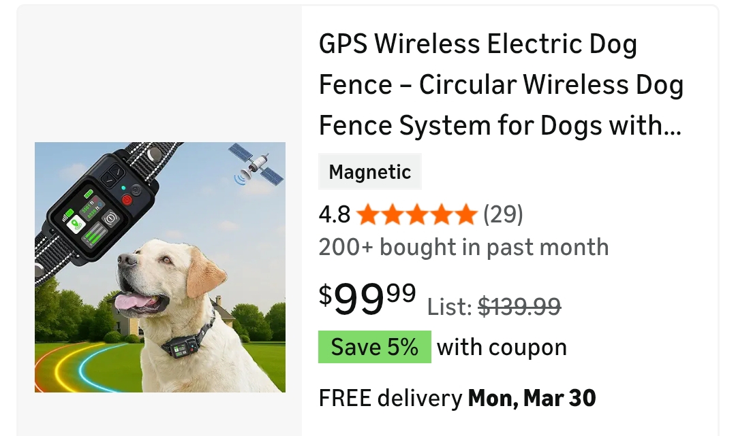This screenshot has width=736, height=436.
Task: Click the FREE delivery text
Action: (x=390, y=398)
